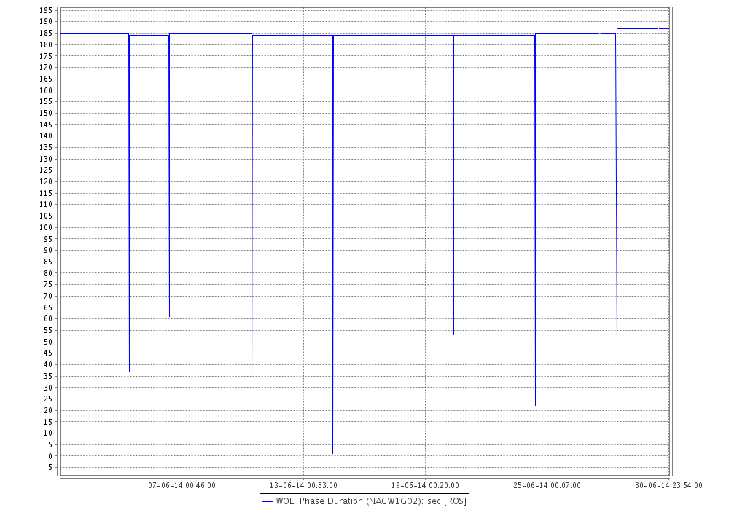
Task: Click the y-axis value 125
Action: (45, 170)
